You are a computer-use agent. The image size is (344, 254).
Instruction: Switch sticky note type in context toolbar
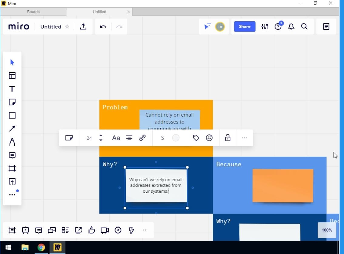pos(69,138)
